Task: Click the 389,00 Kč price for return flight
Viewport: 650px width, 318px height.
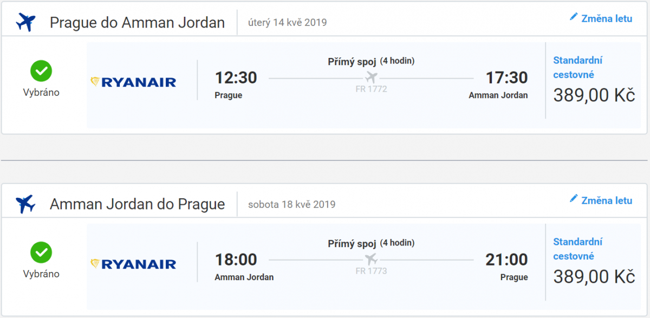Action: 594,277
